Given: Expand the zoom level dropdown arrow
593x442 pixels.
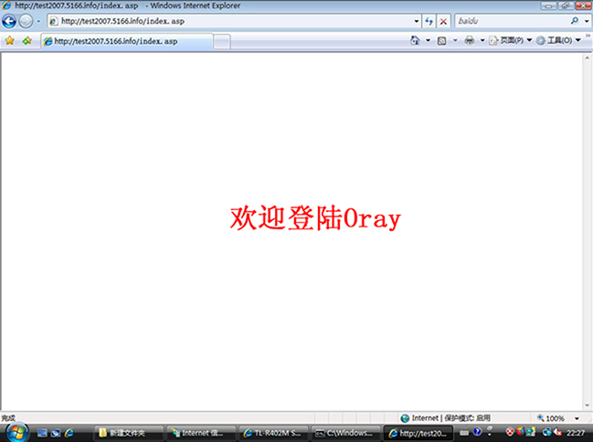Looking at the screenshot, I should [577, 418].
